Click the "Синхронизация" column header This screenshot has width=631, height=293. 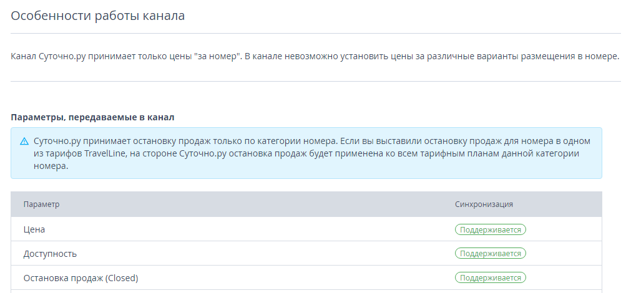pos(484,204)
